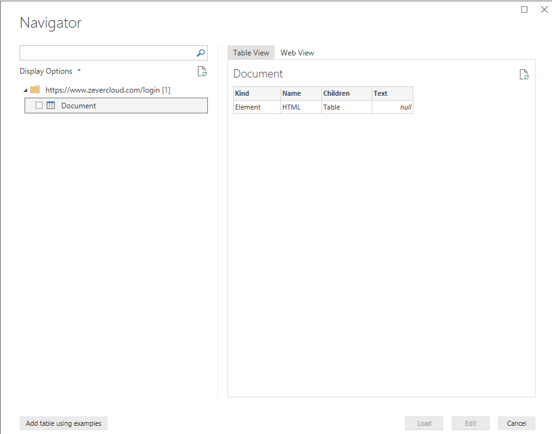Screen dimensions: 552x434
Task: Open the Display Options dropdown
Action: (x=50, y=71)
